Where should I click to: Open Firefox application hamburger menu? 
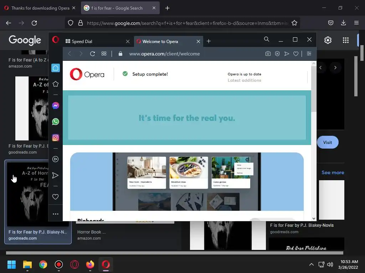click(356, 23)
